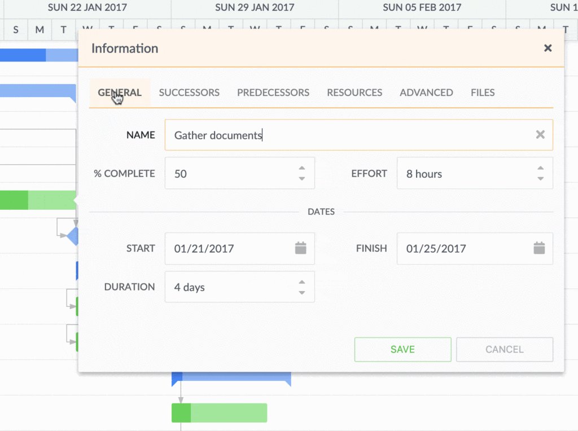Close the Information dialog
The height and width of the screenshot is (431, 578).
(548, 49)
